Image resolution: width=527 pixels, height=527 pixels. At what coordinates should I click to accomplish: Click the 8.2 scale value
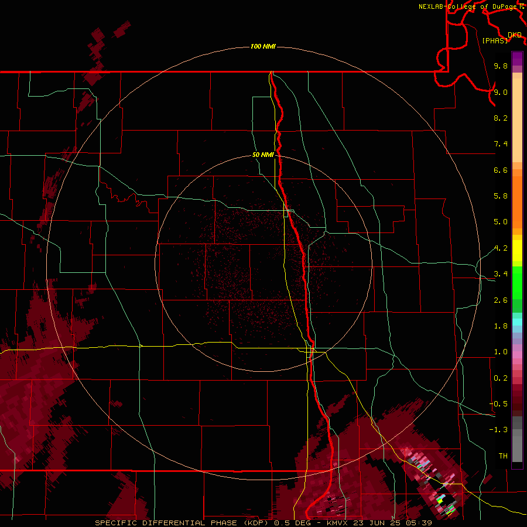point(501,118)
